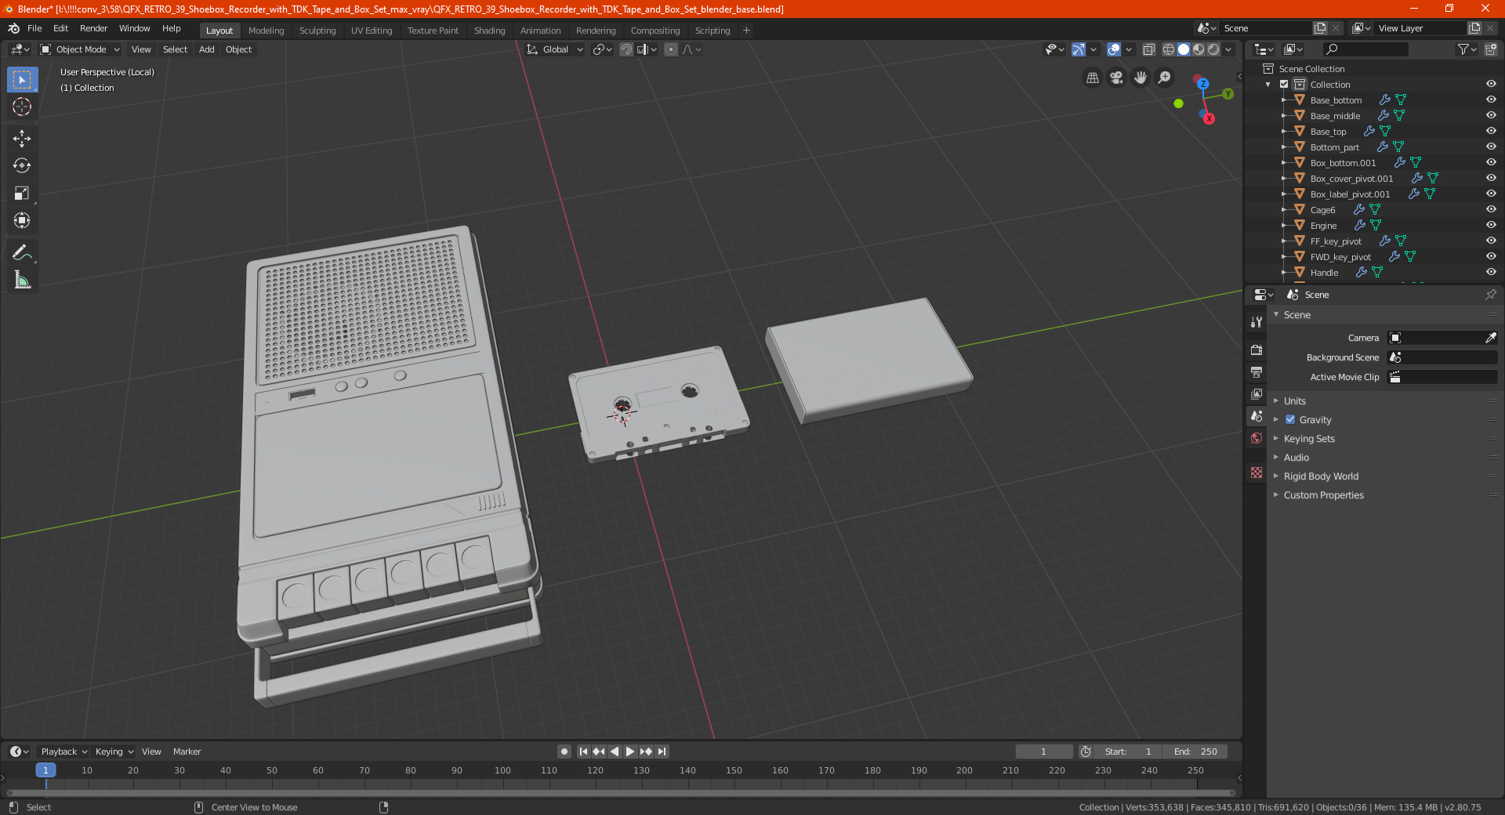This screenshot has height=815, width=1505.
Task: Pick camera with eyedropper icon
Action: pyautogui.click(x=1490, y=338)
